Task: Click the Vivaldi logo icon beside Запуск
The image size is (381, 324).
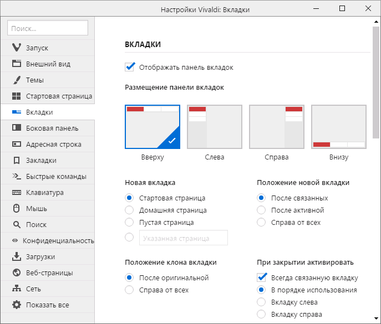Action: pos(17,48)
